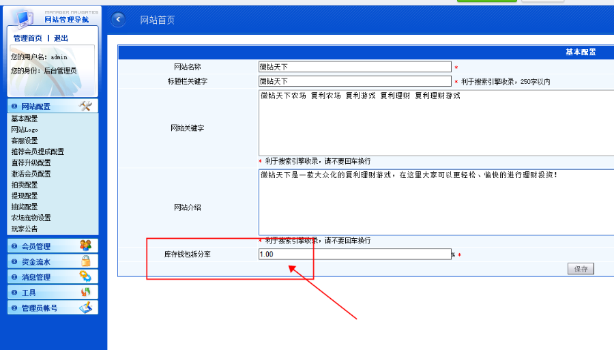Click the arrows icon beside 工具

point(85,292)
